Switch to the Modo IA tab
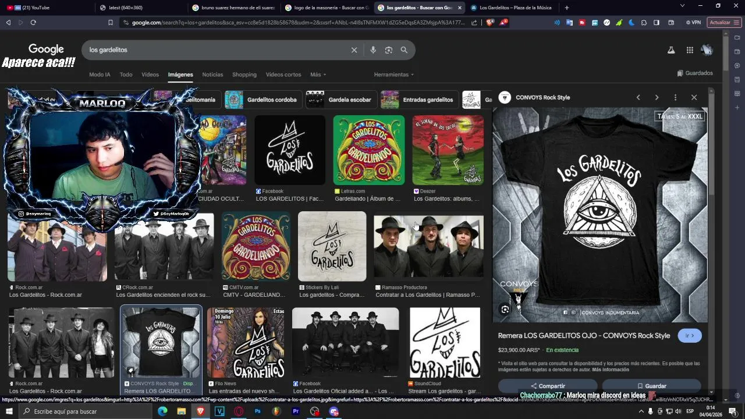745x419 pixels. click(x=100, y=74)
